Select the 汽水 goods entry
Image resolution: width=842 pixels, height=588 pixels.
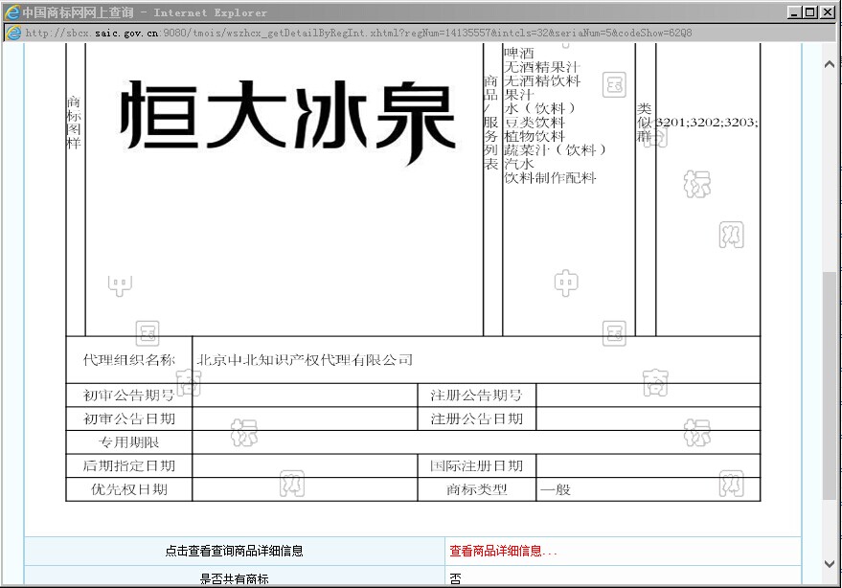click(x=519, y=164)
